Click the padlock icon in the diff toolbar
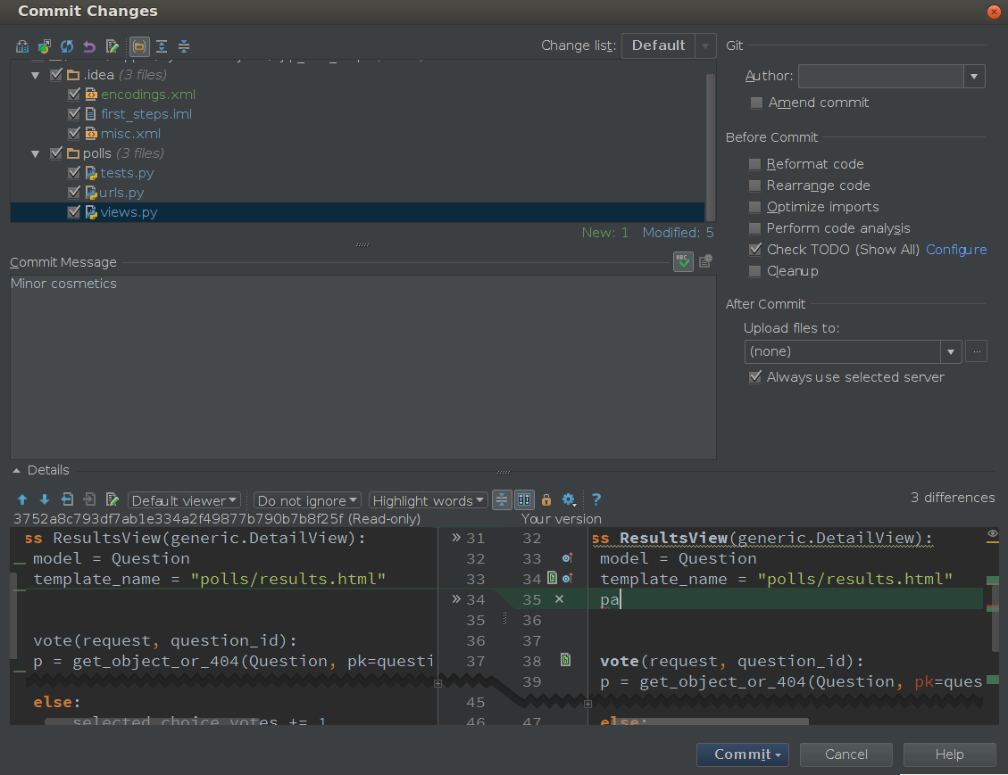Viewport: 1008px width, 775px height. [546, 500]
